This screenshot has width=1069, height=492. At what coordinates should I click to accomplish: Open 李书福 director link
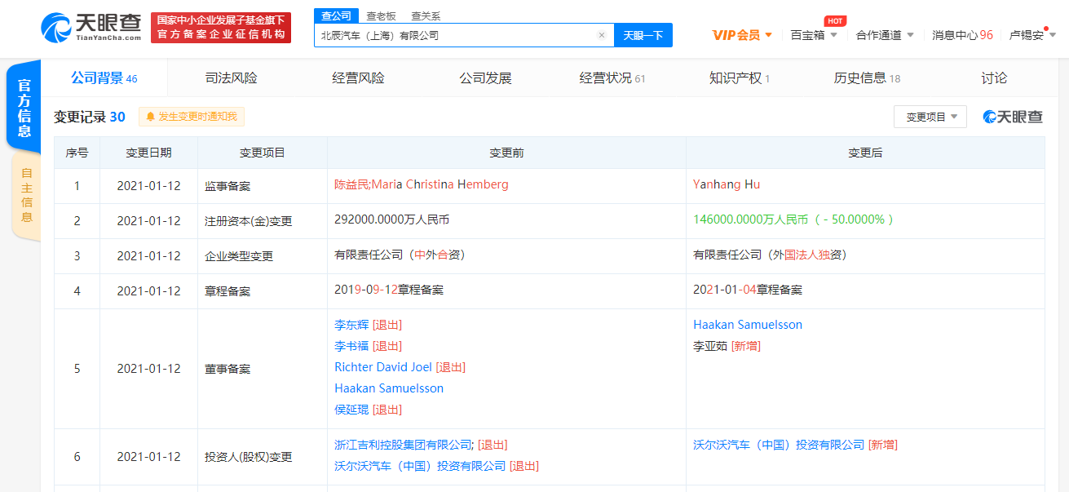pyautogui.click(x=351, y=346)
